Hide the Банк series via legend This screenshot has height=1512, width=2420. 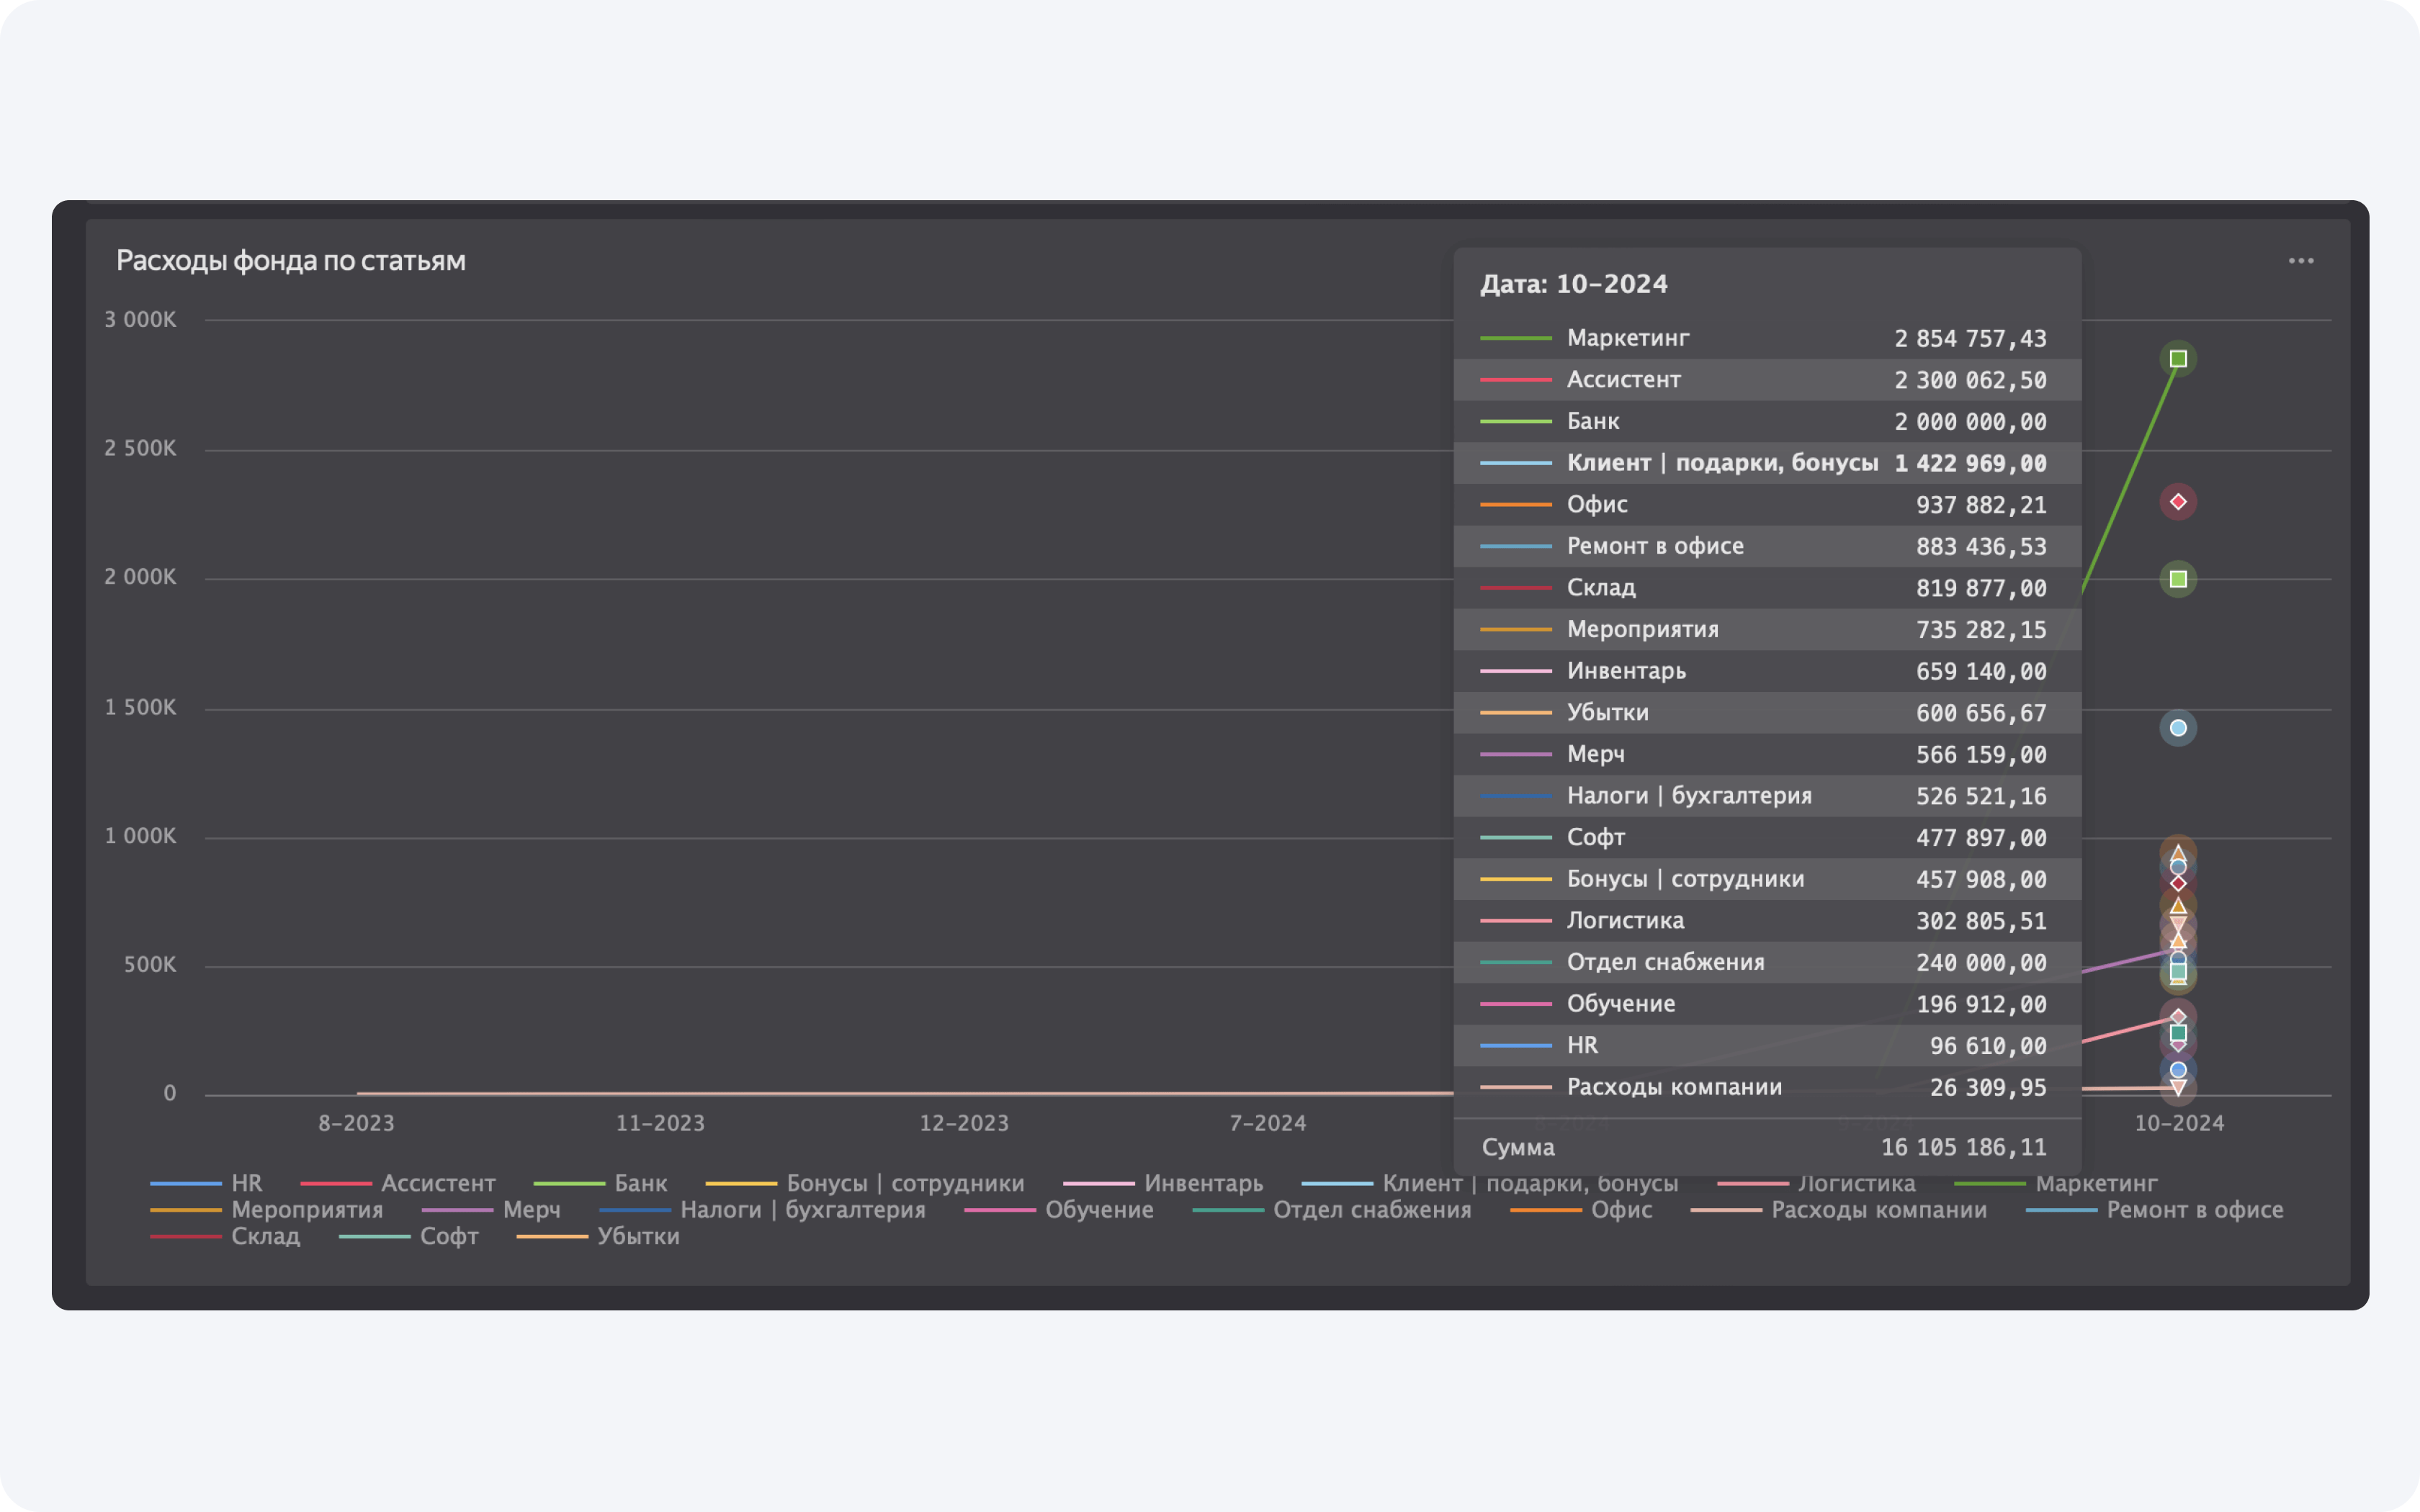coord(640,1183)
